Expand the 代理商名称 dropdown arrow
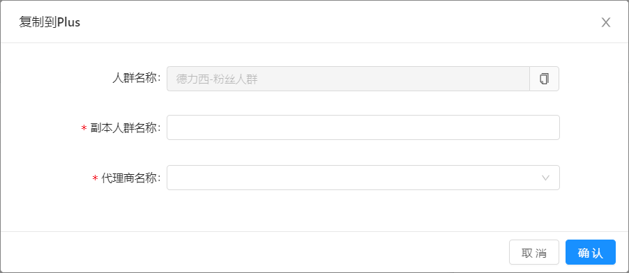The width and height of the screenshot is (629, 273). (x=545, y=178)
